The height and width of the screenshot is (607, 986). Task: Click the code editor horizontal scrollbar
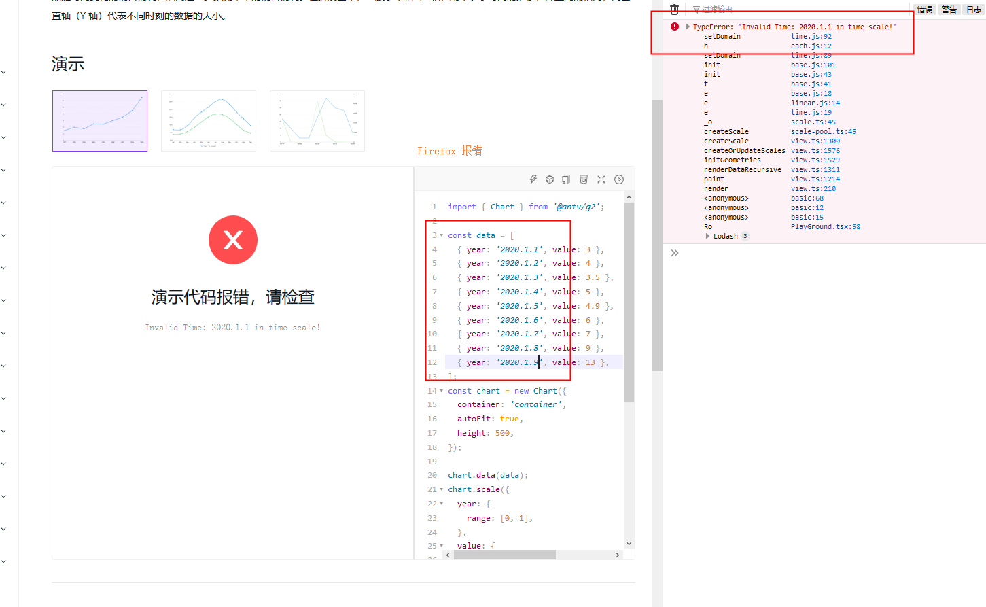point(505,555)
